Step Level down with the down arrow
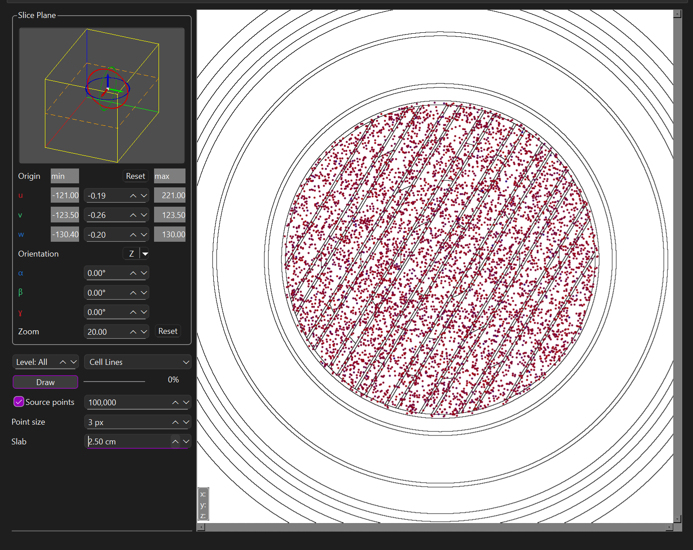The width and height of the screenshot is (693, 550). tap(74, 362)
